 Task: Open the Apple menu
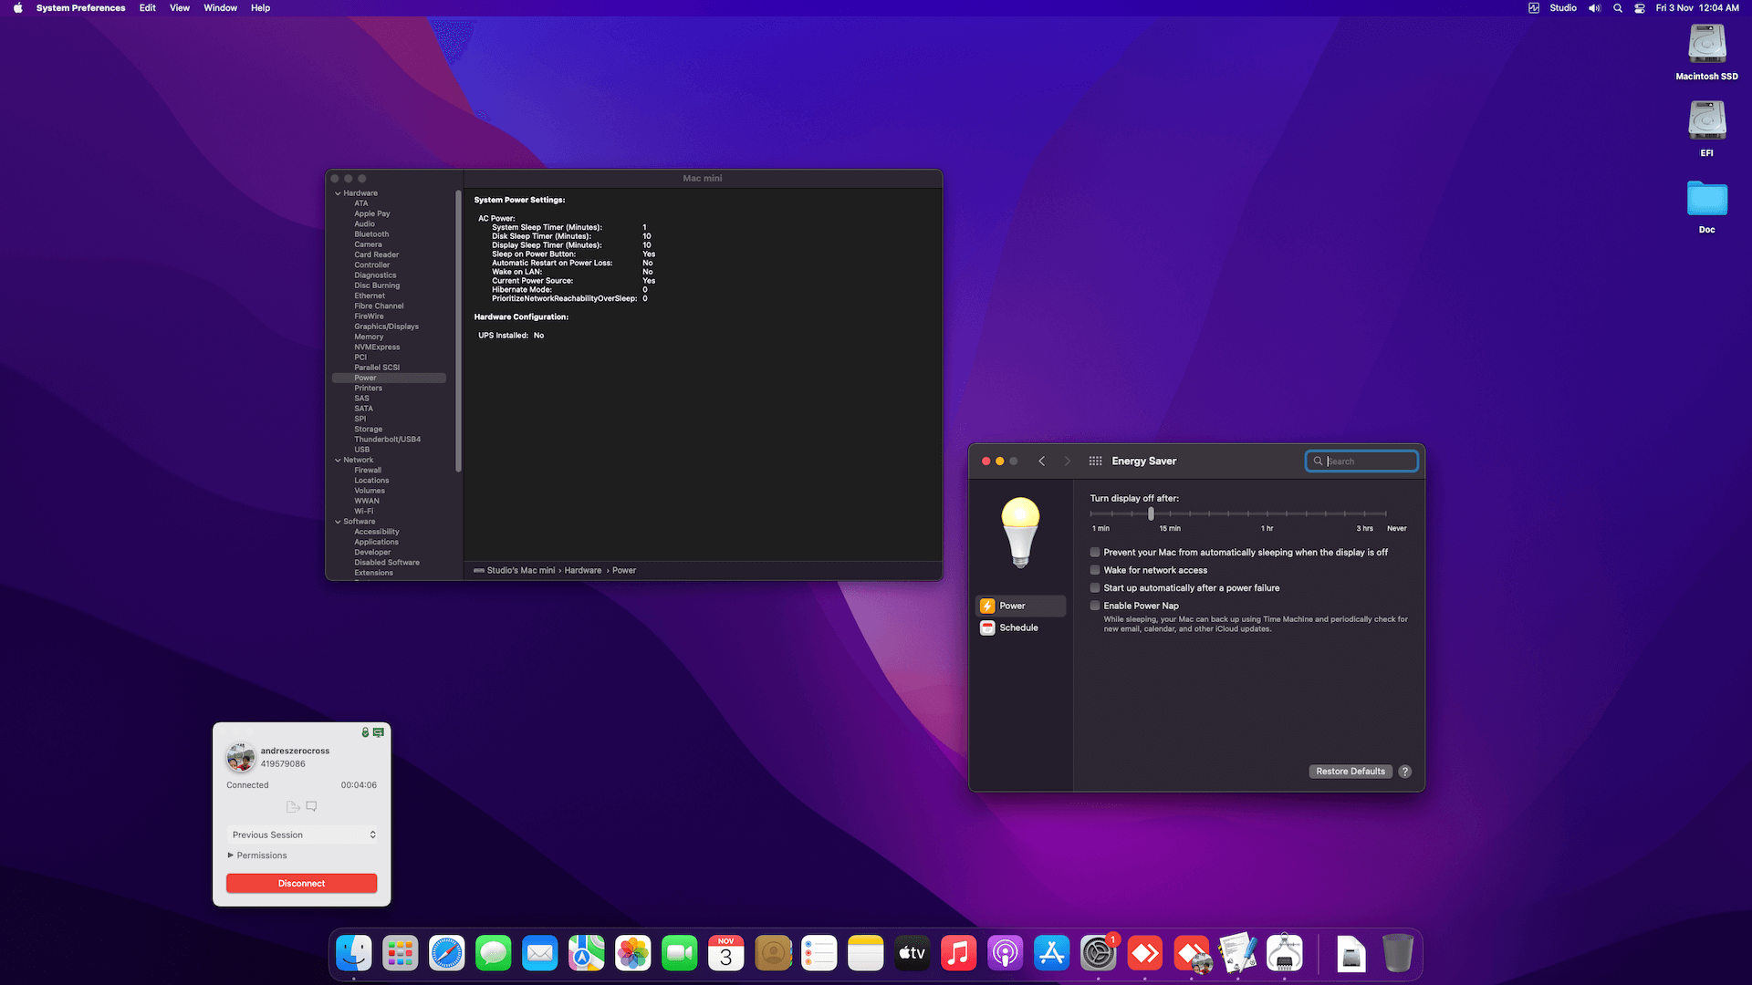click(x=17, y=8)
